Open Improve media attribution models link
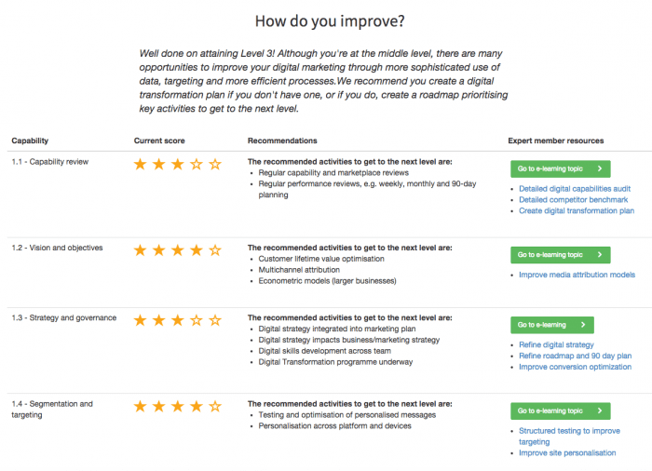Image resolution: width=652 pixels, height=471 pixels. click(x=577, y=275)
